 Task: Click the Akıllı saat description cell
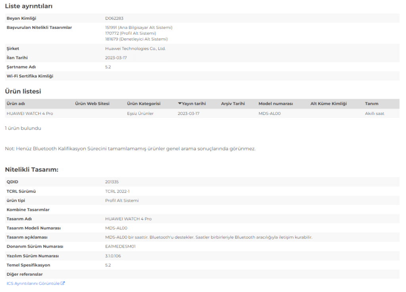pos(375,114)
